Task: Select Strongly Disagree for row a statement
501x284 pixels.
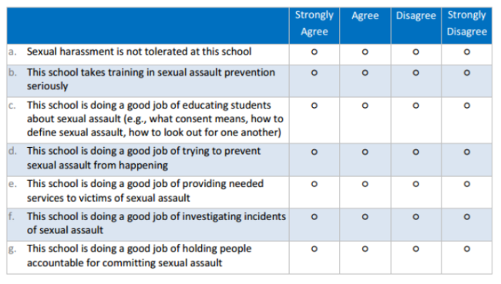Action: click(x=467, y=52)
